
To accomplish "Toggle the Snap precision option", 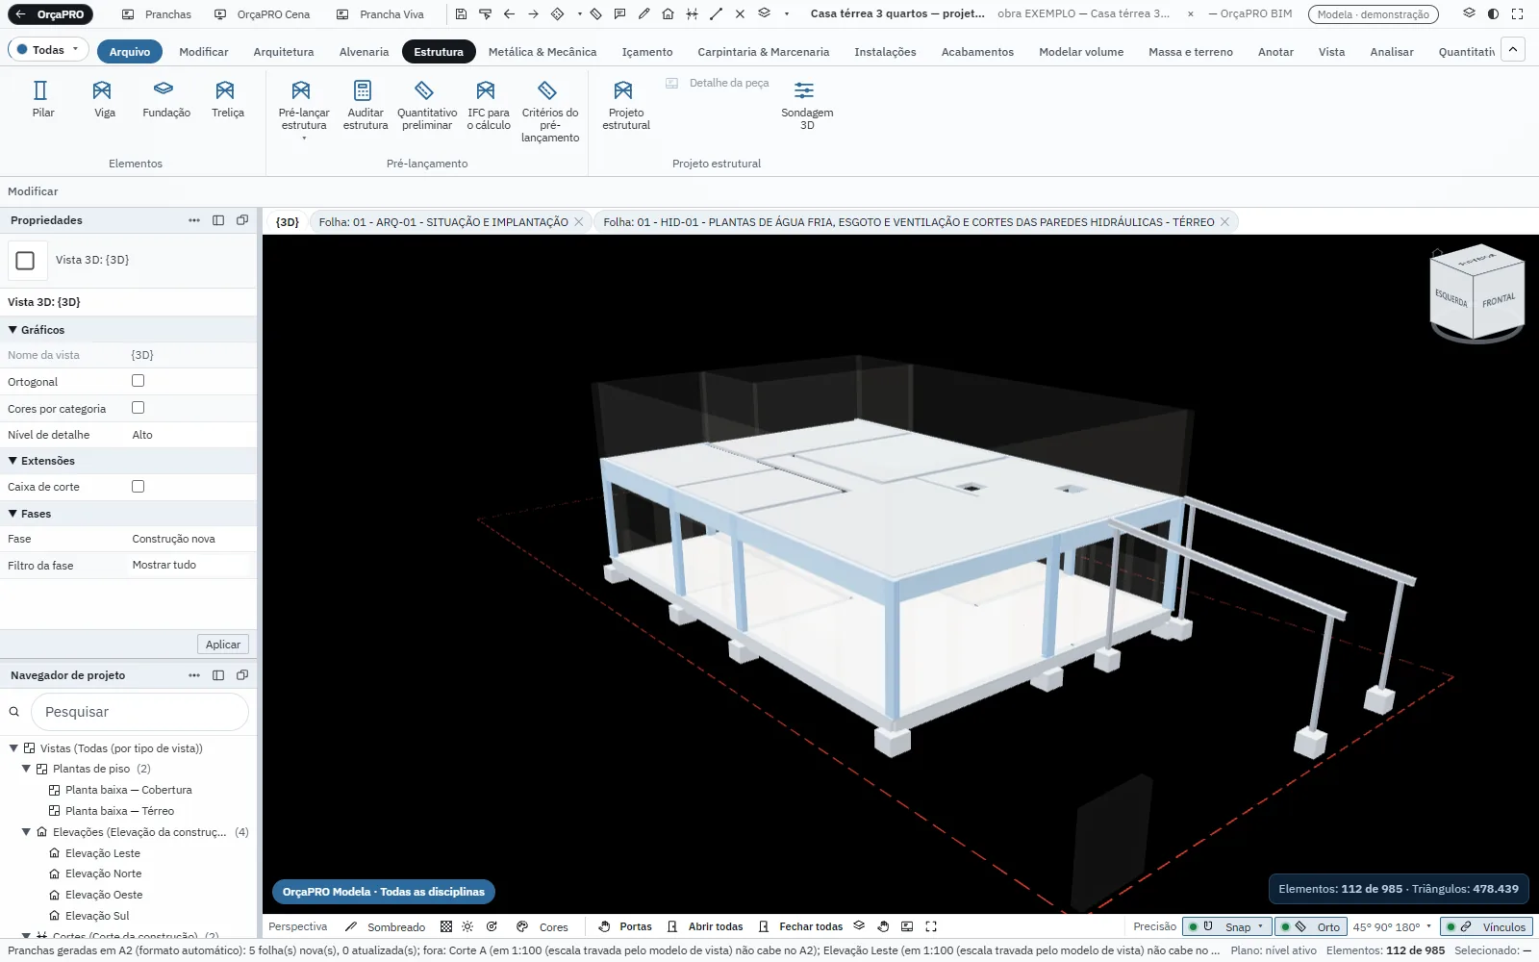I will point(1226,926).
